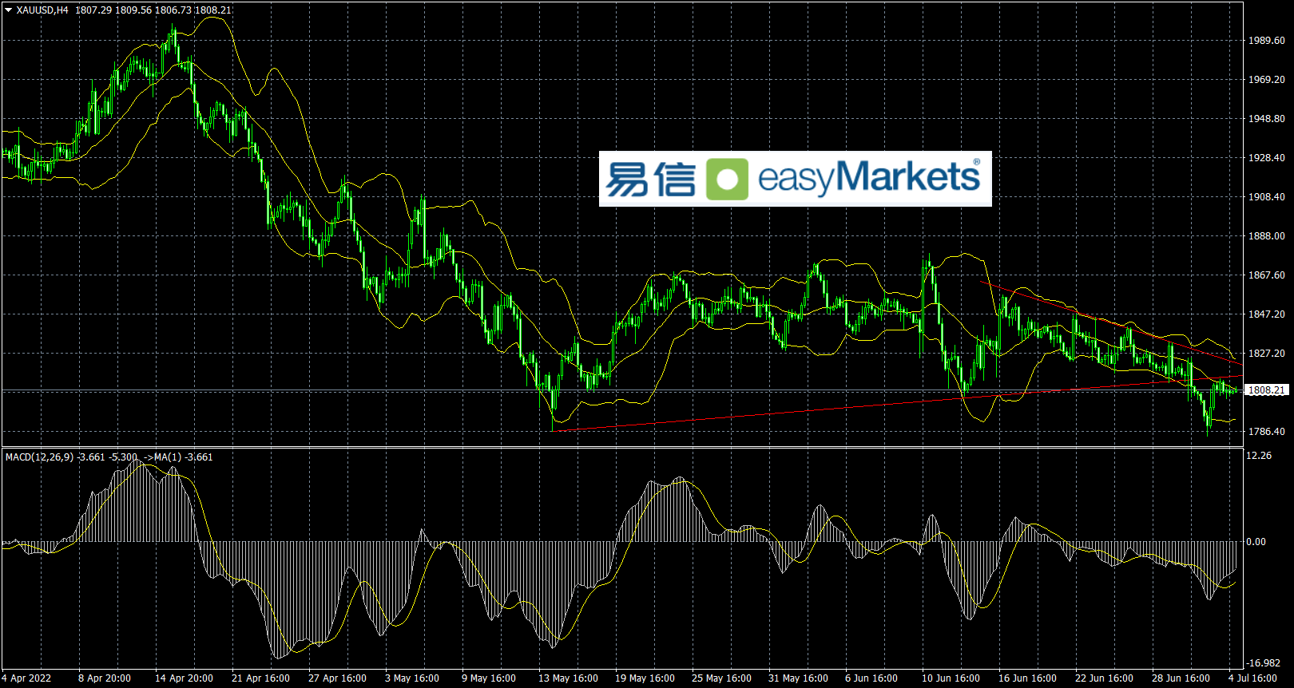Click the 21 Apr 16:00 time label
1294x688 pixels.
tap(260, 678)
